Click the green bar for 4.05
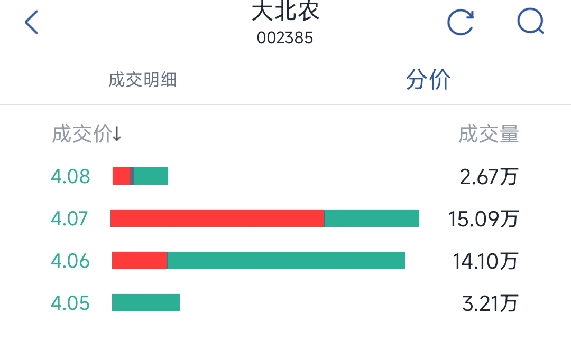 [x=146, y=302]
